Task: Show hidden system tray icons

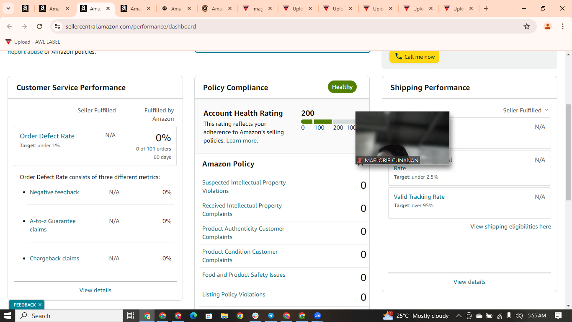Action: coord(459,316)
